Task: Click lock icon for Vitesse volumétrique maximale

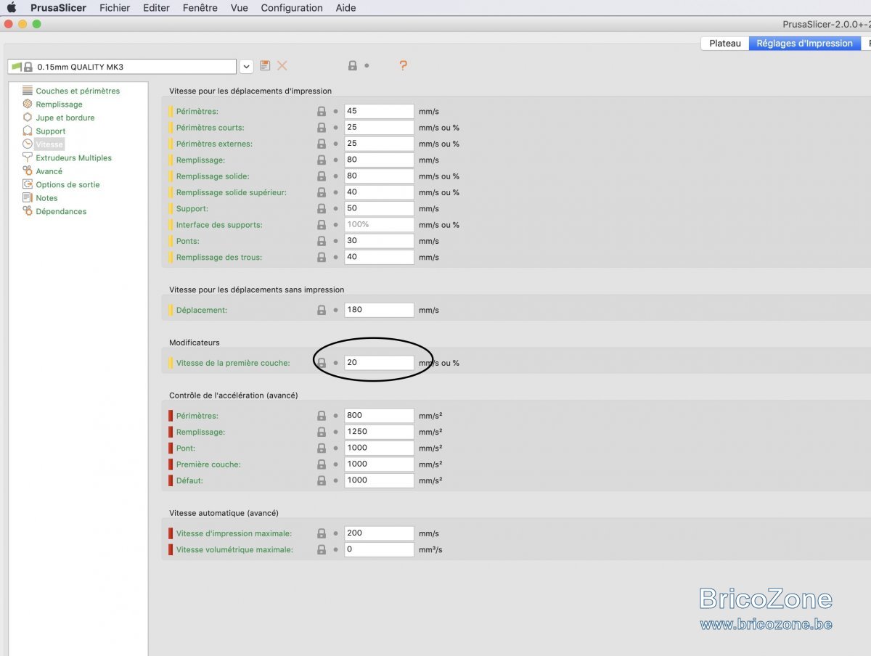Action: pos(322,549)
